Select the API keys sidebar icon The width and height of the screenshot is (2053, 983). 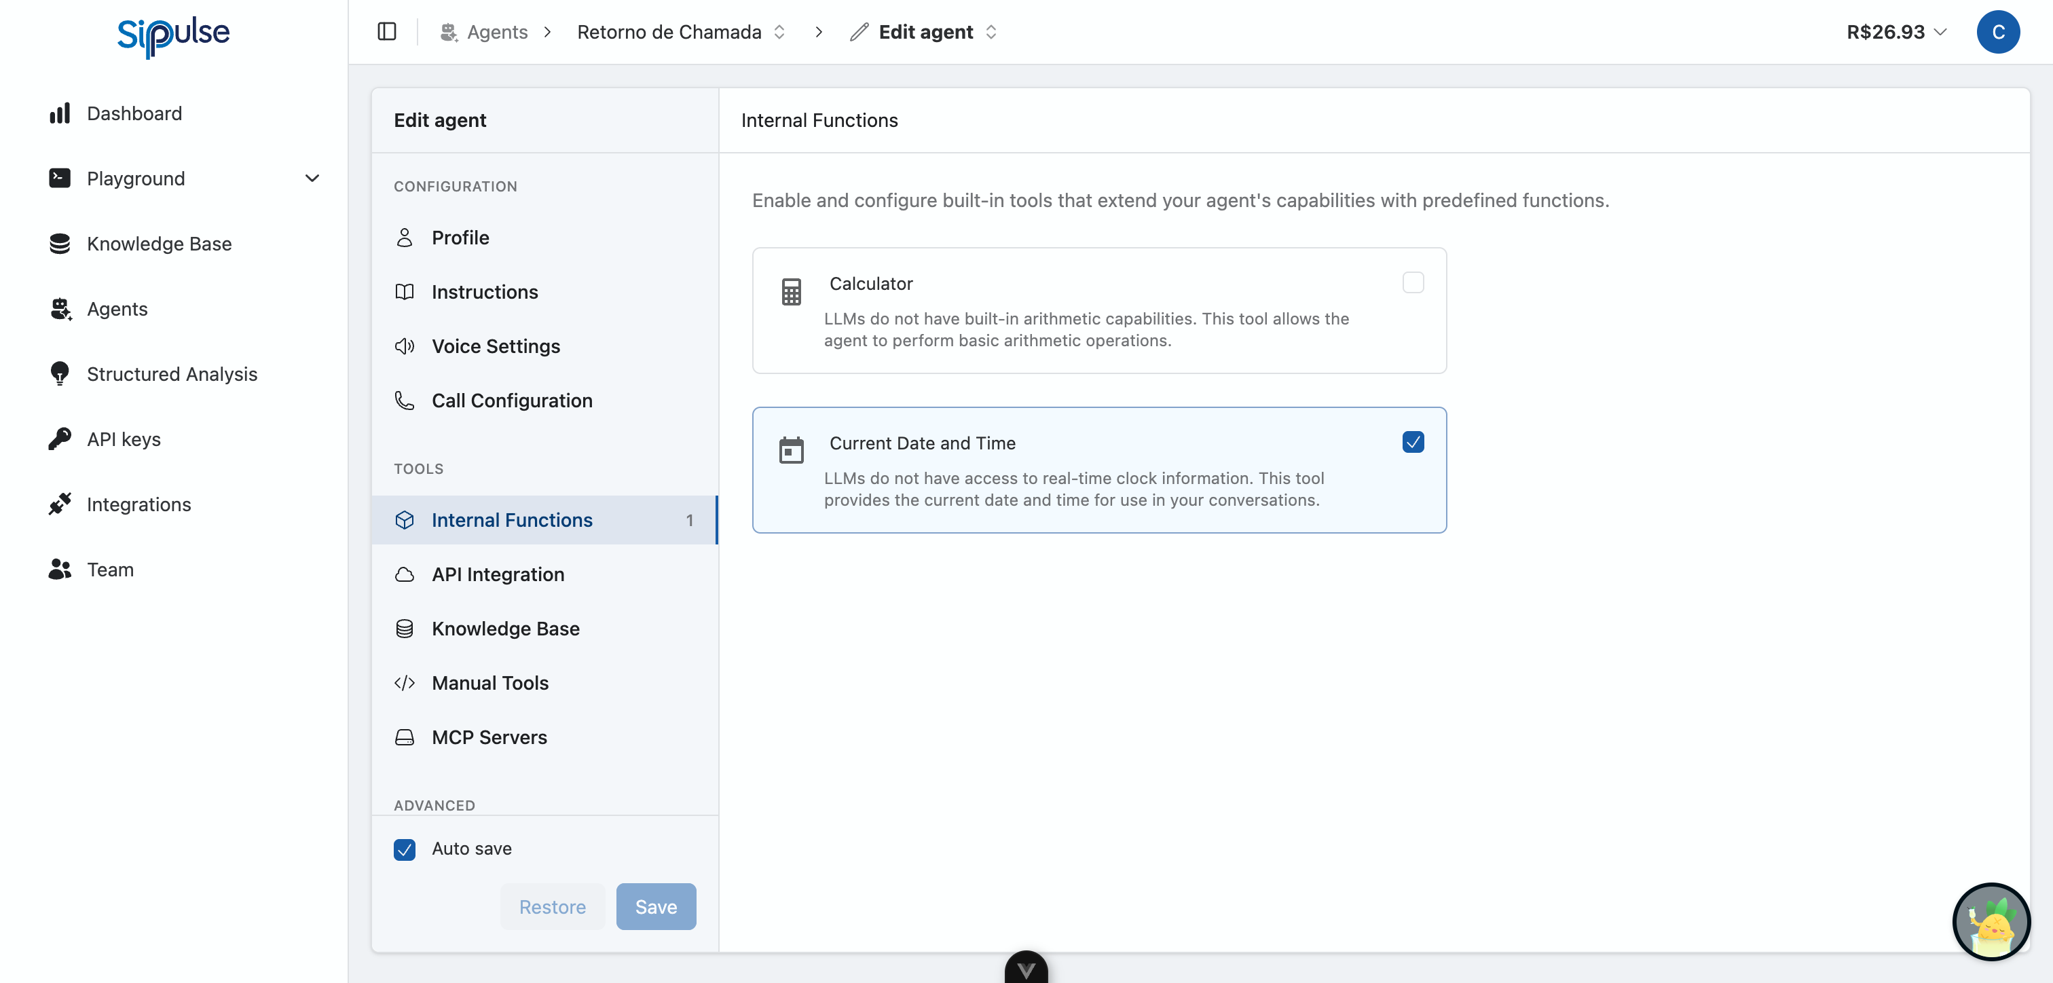coord(60,439)
